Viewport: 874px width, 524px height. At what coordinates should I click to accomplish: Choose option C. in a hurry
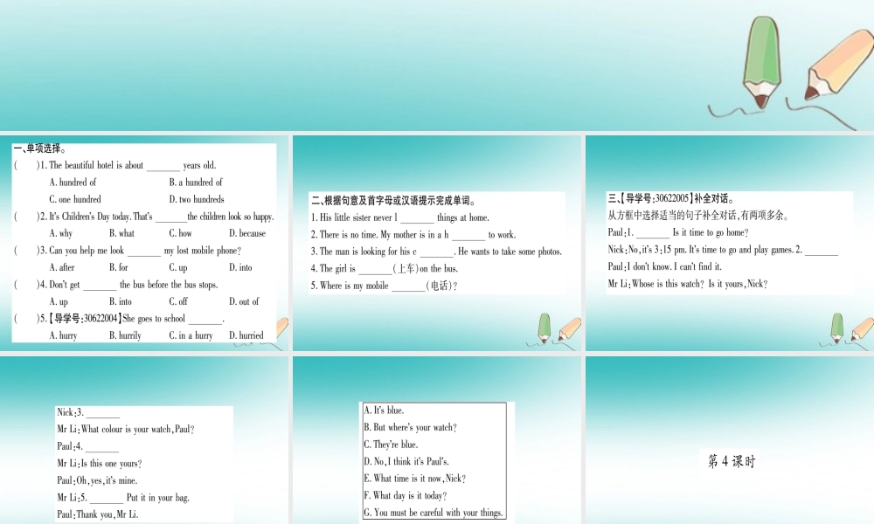coord(191,335)
